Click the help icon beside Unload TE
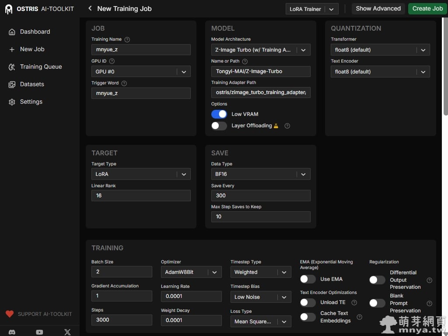The height and width of the screenshot is (336, 448). [x=354, y=302]
